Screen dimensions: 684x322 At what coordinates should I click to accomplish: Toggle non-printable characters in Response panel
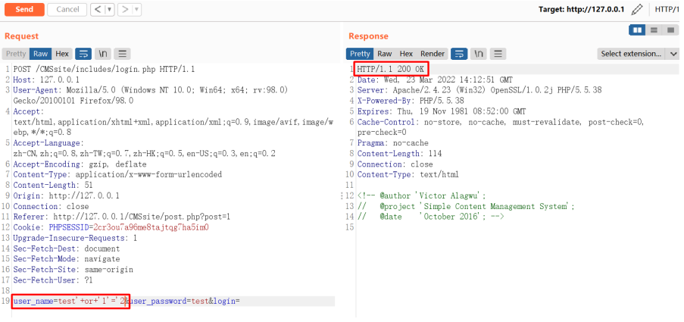tap(479, 54)
